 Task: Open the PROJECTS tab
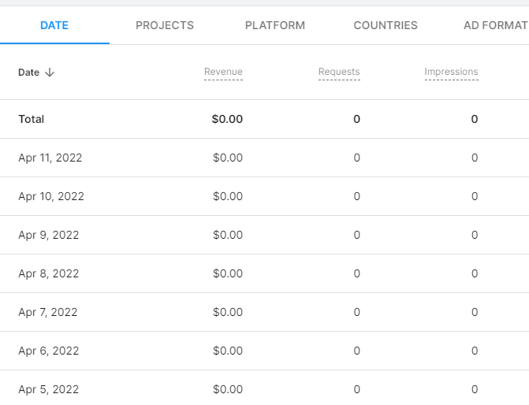165,25
